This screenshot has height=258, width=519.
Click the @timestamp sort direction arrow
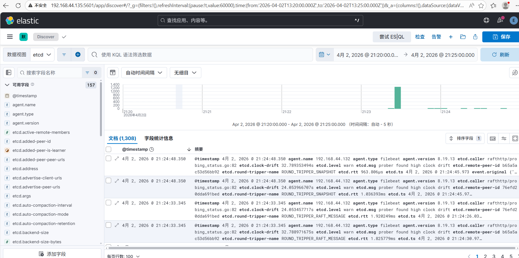tap(189, 149)
